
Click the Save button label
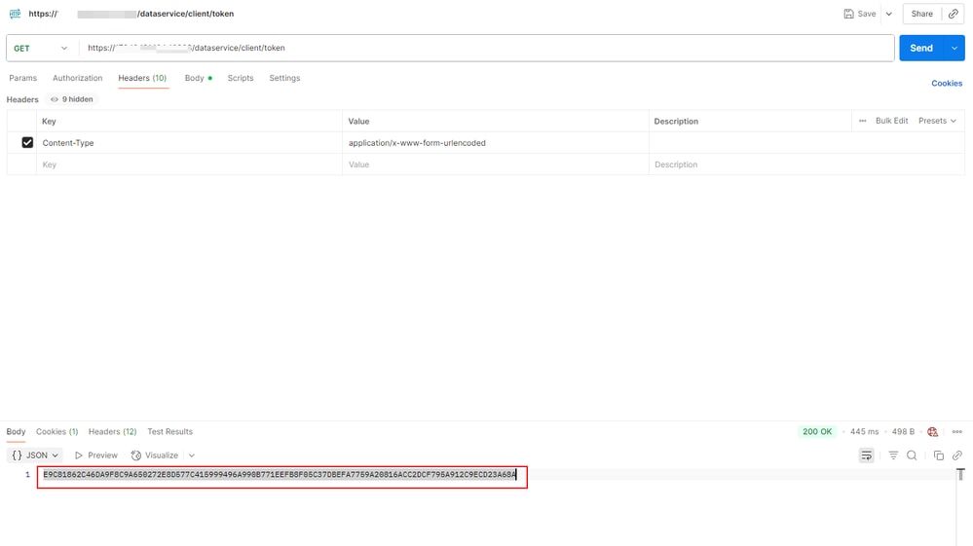[867, 14]
